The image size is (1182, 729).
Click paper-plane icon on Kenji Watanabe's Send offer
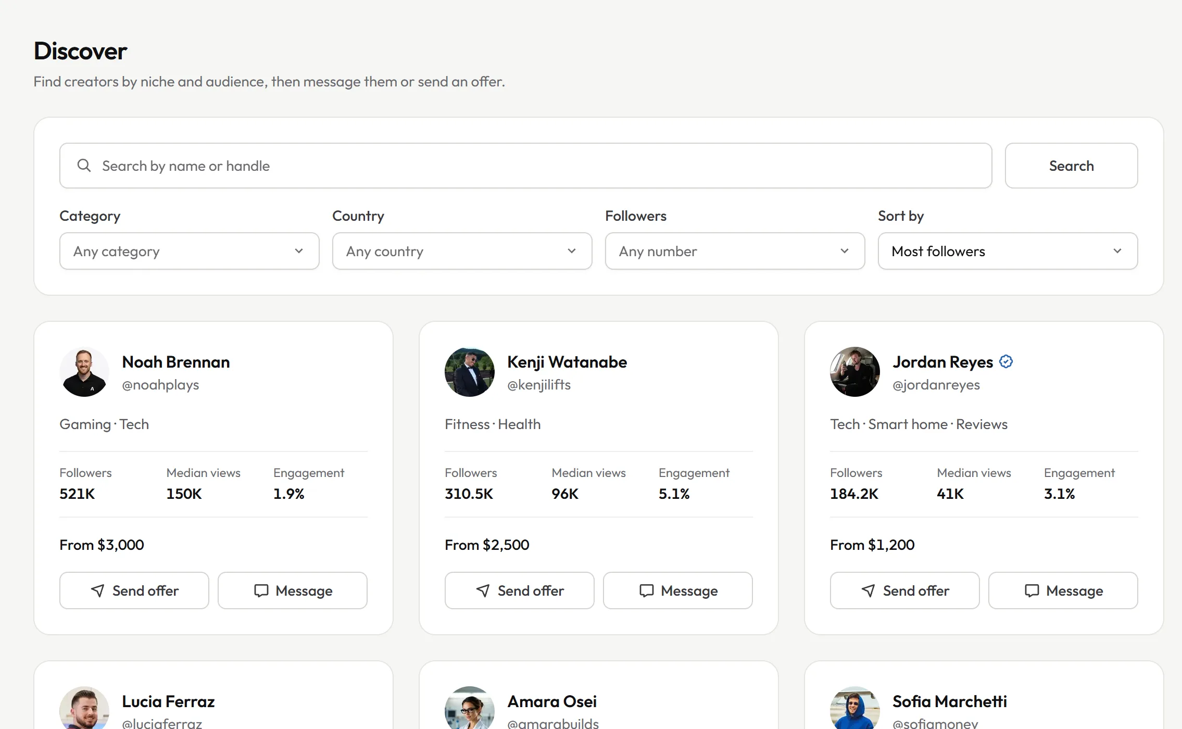point(483,590)
